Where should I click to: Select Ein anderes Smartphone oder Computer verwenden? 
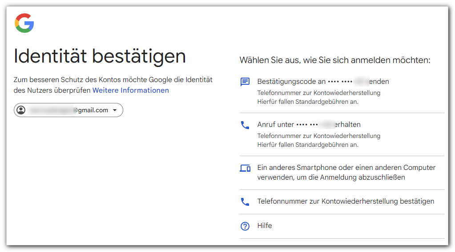tap(342, 173)
